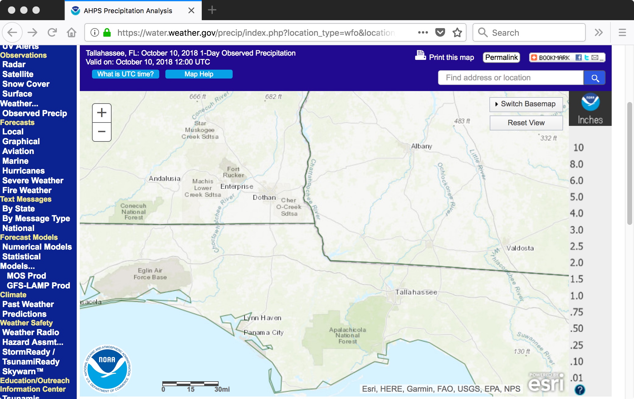Focus the Find address or location field

pos(511,78)
